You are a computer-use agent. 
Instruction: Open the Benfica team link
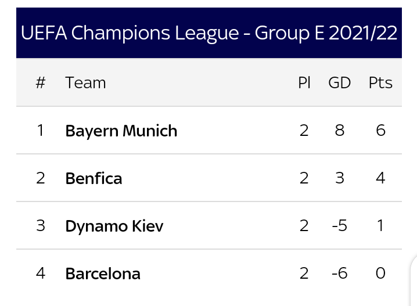(x=94, y=178)
